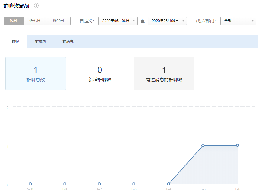Screen dimensions: 259x193
Task: Select the 群聊总数 stat card
Action: point(36,74)
